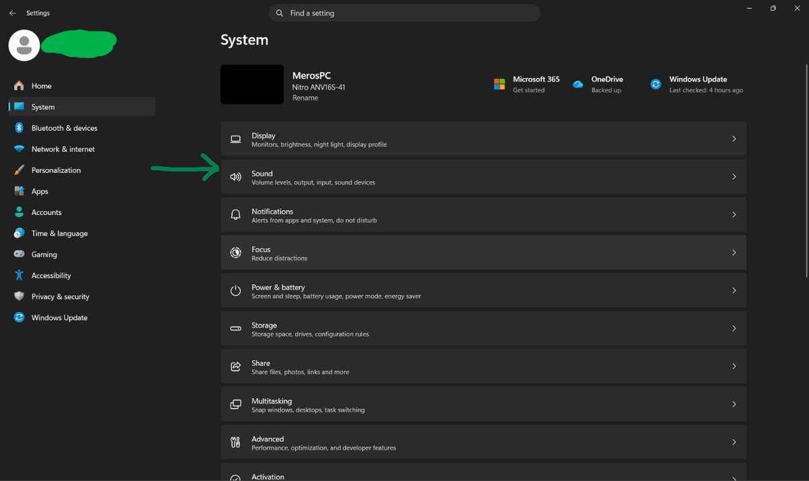Screen dimensions: 809x481
Task: Click the Settings window title
Action: click(38, 13)
